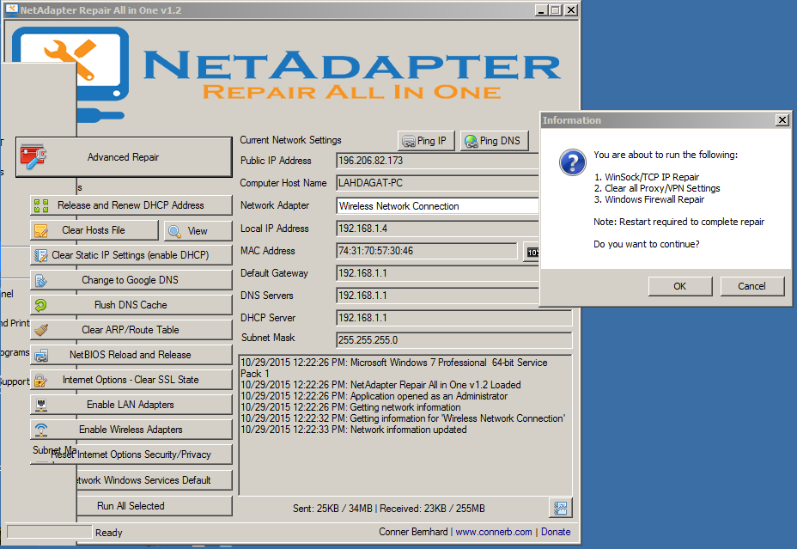This screenshot has height=549, width=797.
Task: Click the MAC address spoof icon
Action: click(531, 252)
